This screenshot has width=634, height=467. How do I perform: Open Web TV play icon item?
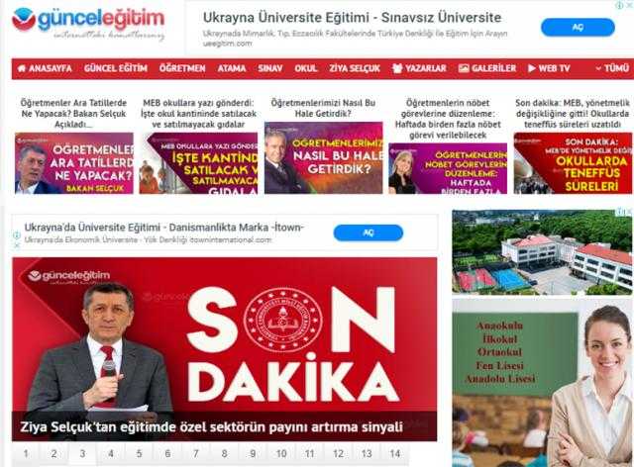(x=549, y=68)
